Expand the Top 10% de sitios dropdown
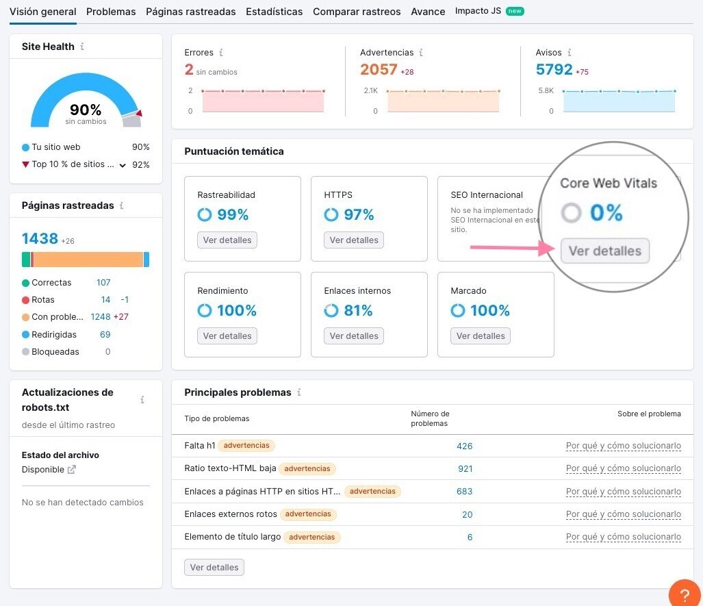703x606 pixels. pos(123,164)
